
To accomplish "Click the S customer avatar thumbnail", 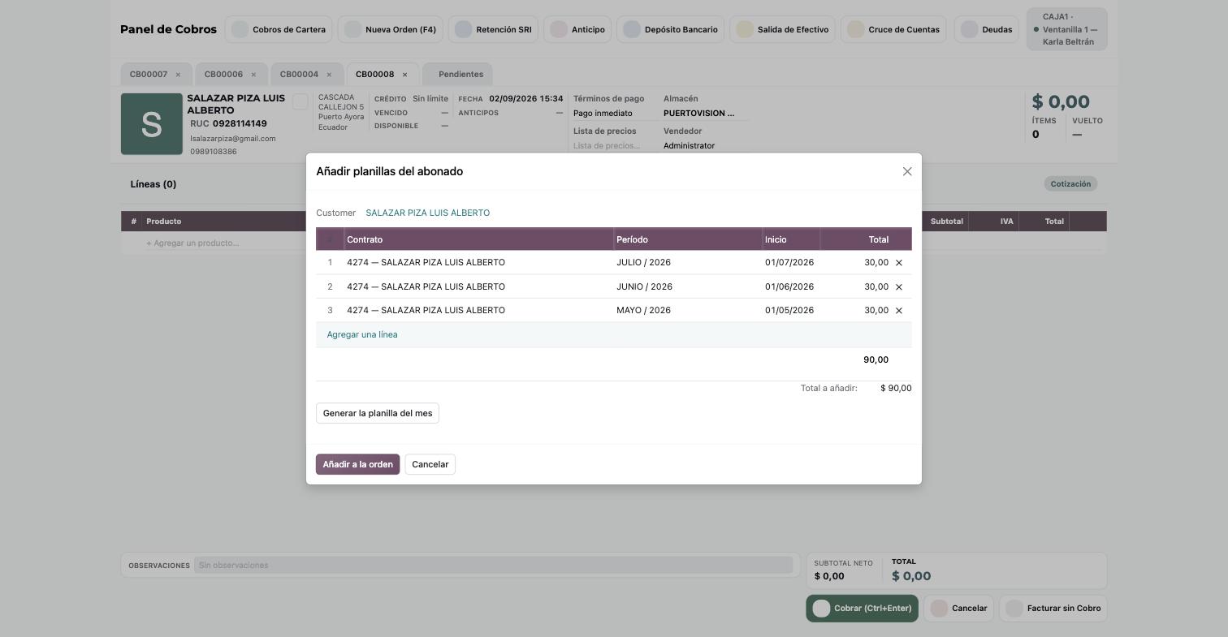I will coord(152,124).
